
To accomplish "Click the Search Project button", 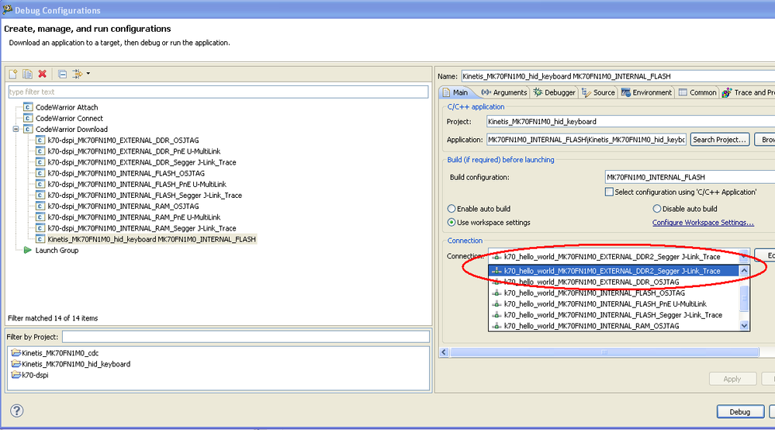I will (720, 140).
